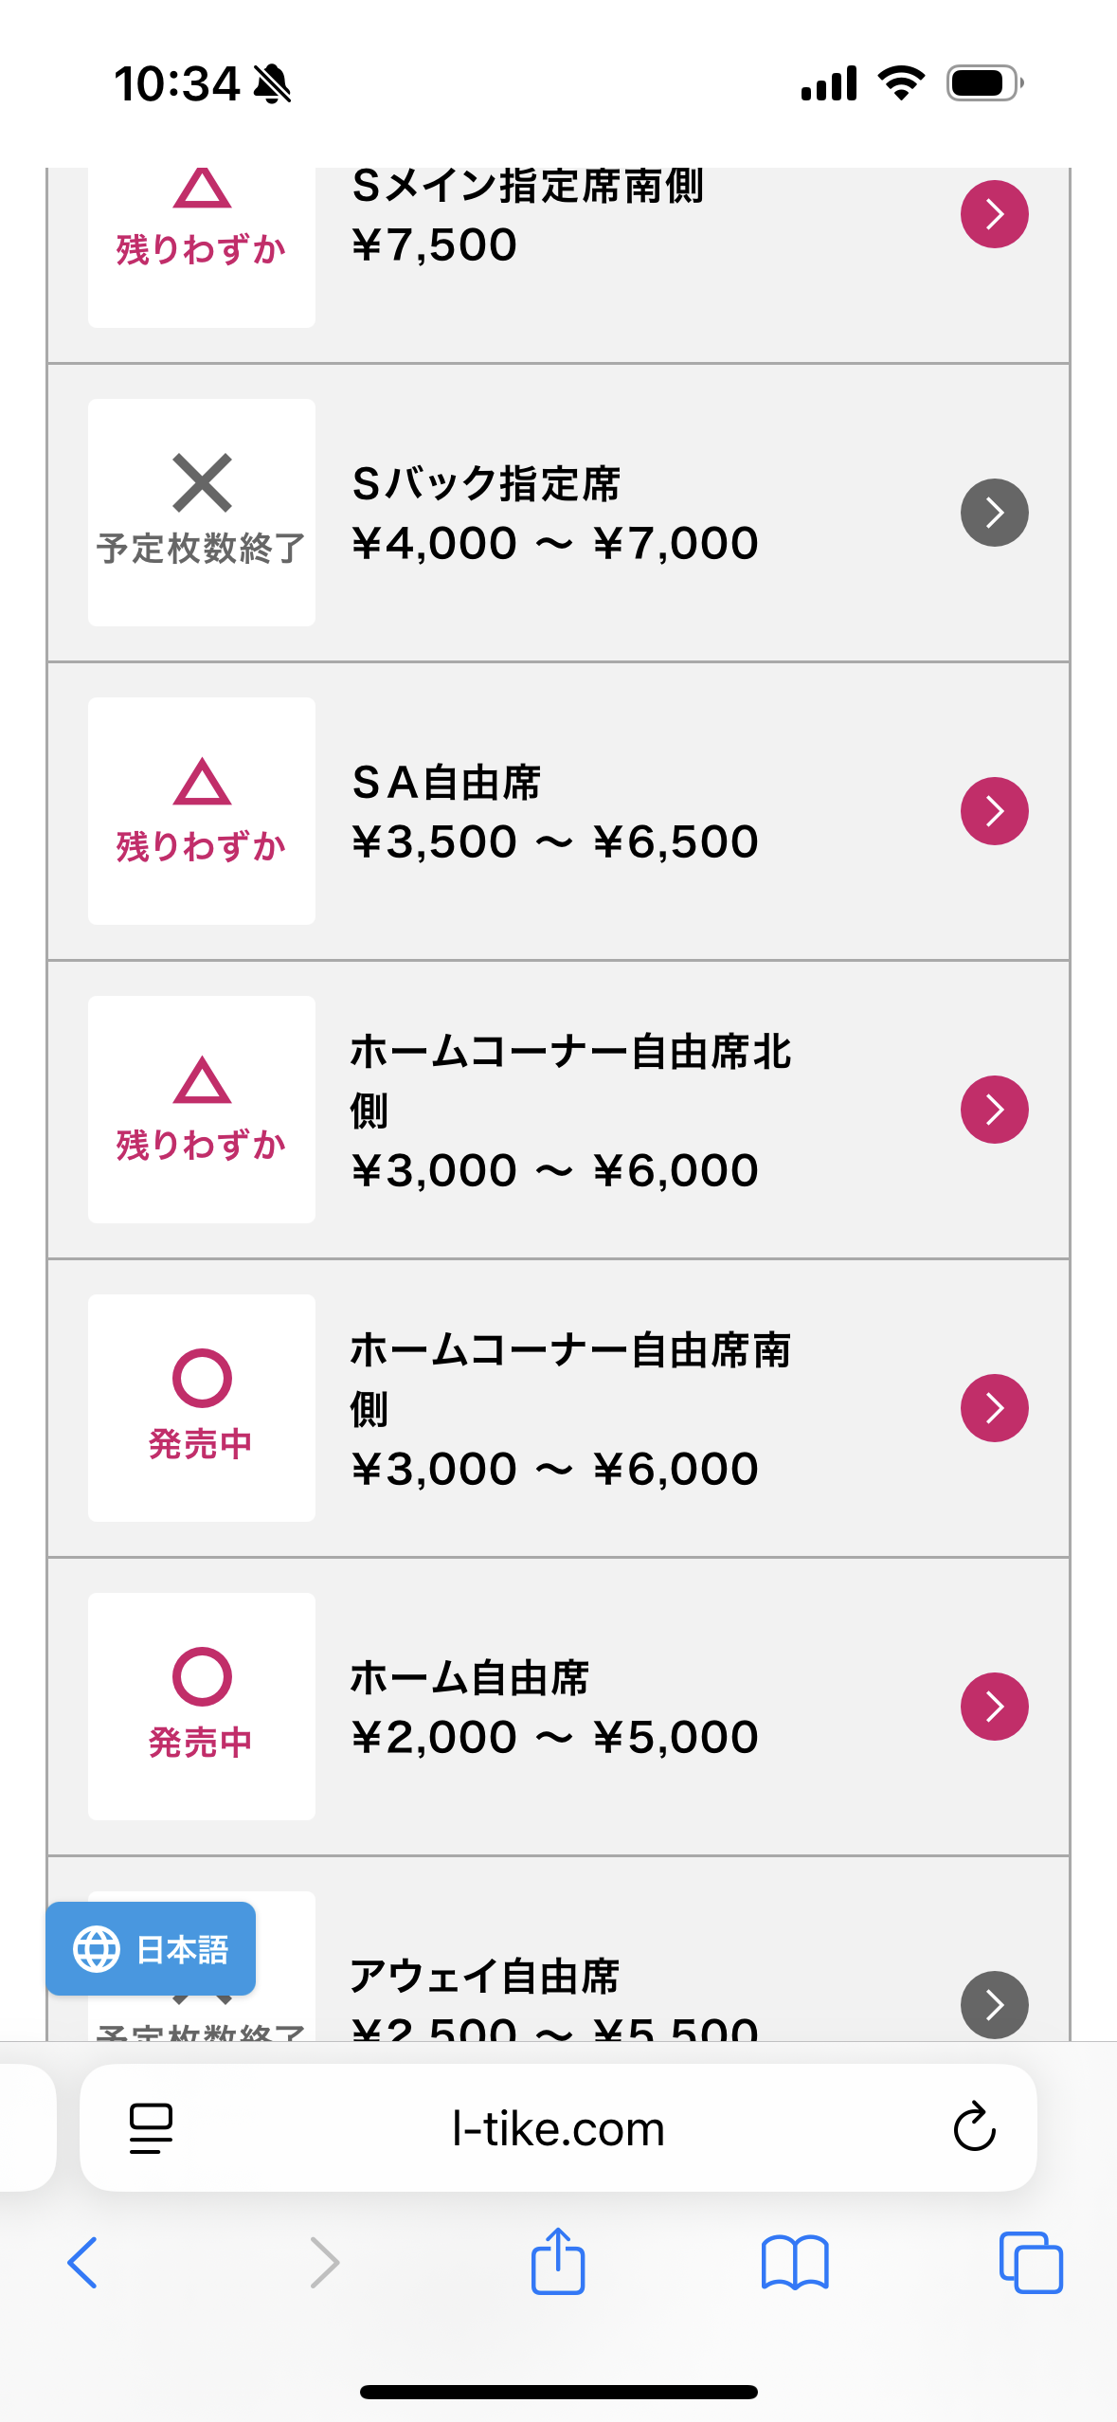Tap the l-tike.com address field

pyautogui.click(x=558, y=2128)
